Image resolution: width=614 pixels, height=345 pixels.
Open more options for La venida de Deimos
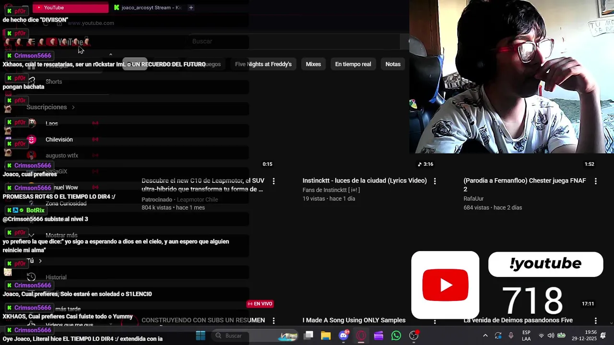pos(596,321)
